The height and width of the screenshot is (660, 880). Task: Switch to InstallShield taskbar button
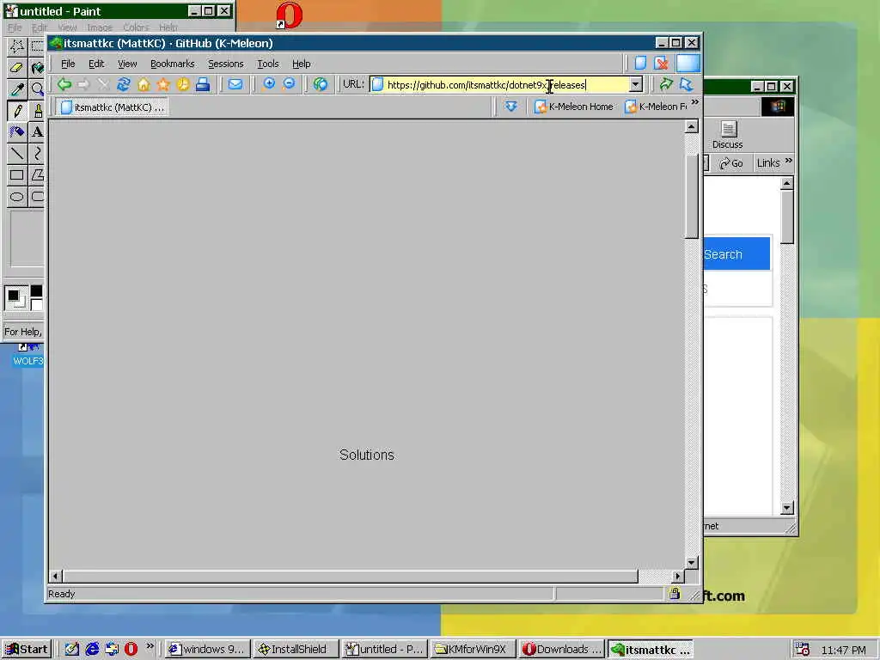click(296, 650)
